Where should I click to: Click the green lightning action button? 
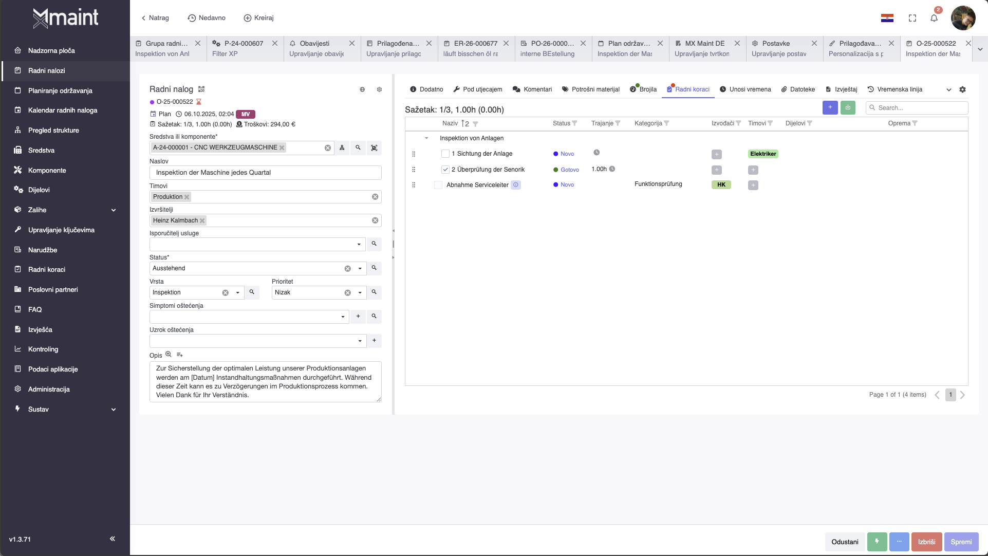click(x=877, y=542)
